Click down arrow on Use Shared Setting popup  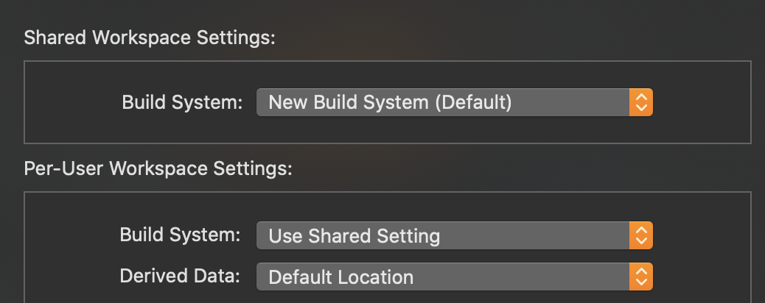(x=641, y=241)
